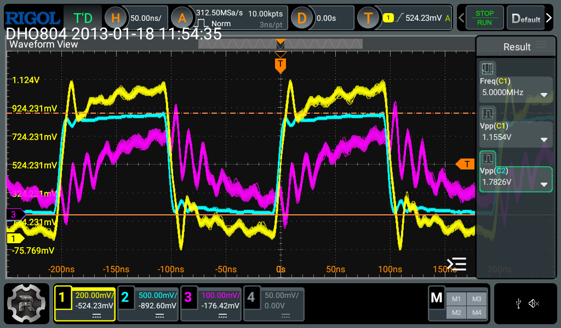The width and height of the screenshot is (561, 328).
Task: Expand the Vpp(C2) measurement dropdown
Action: tap(544, 184)
